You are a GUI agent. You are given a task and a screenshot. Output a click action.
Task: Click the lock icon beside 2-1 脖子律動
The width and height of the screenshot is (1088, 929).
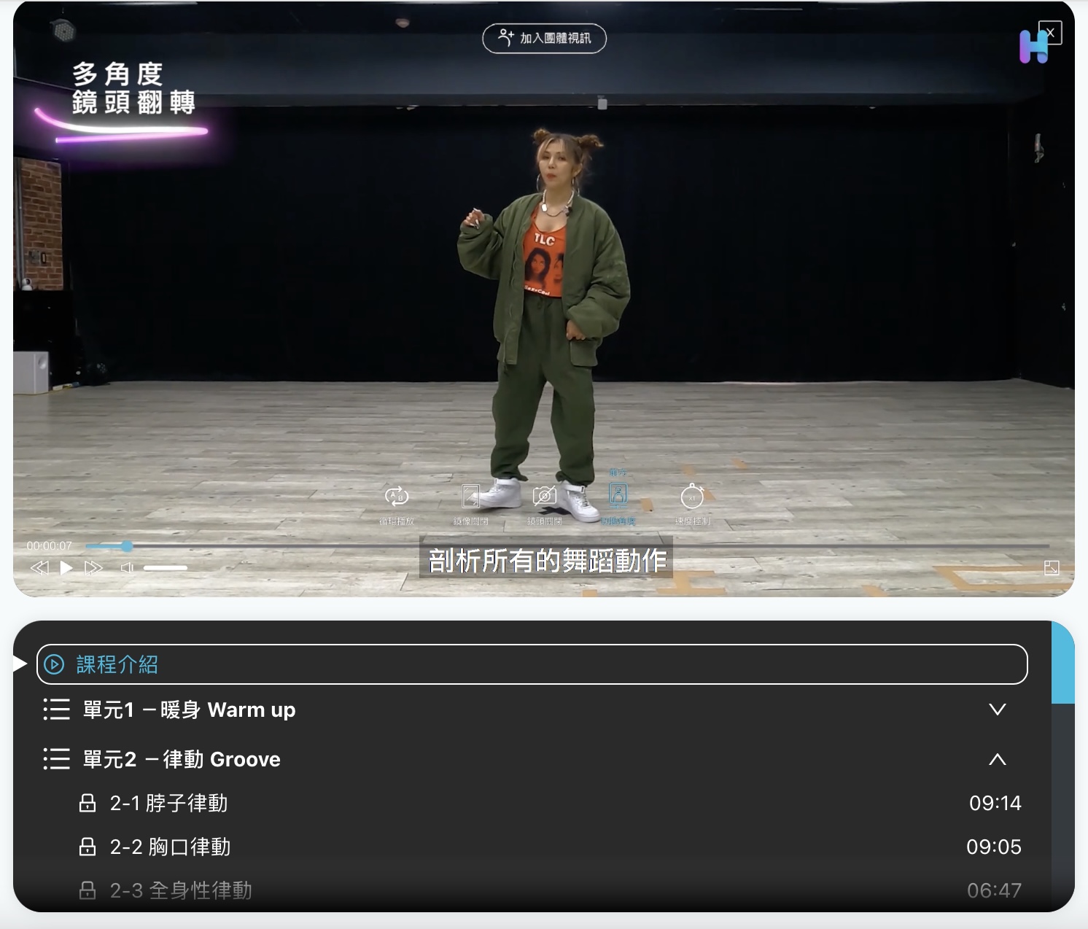[88, 803]
